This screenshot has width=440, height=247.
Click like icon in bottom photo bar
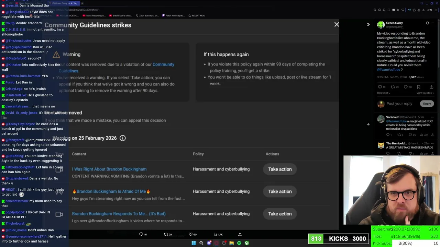tap(190, 234)
